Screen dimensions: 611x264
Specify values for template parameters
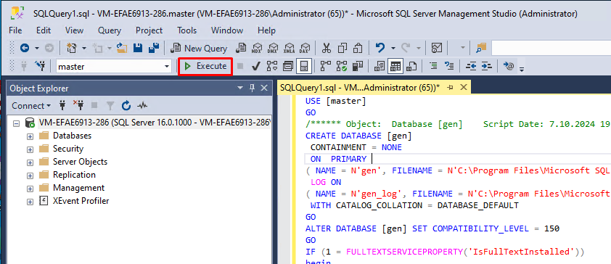(x=508, y=67)
